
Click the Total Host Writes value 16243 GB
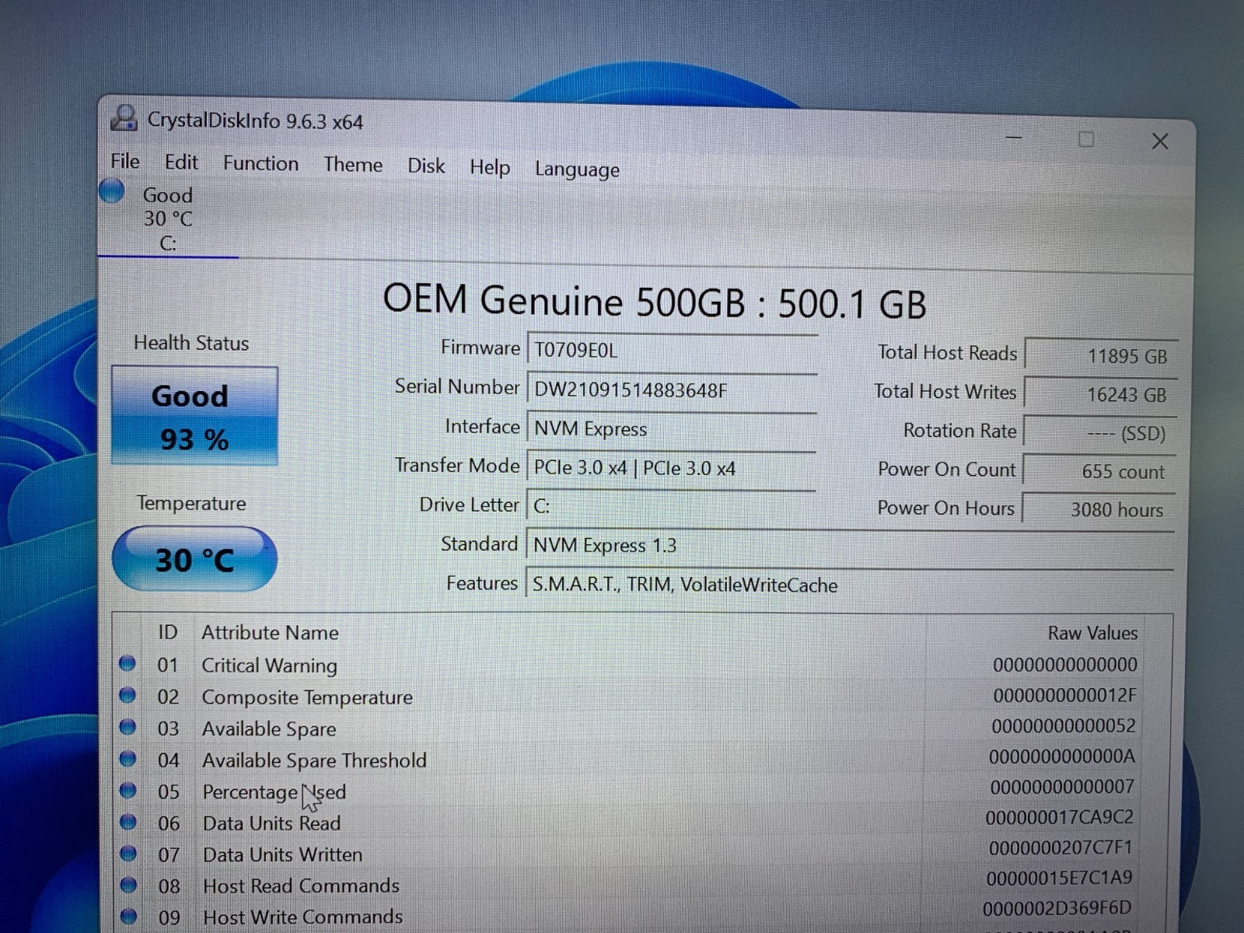click(1101, 394)
